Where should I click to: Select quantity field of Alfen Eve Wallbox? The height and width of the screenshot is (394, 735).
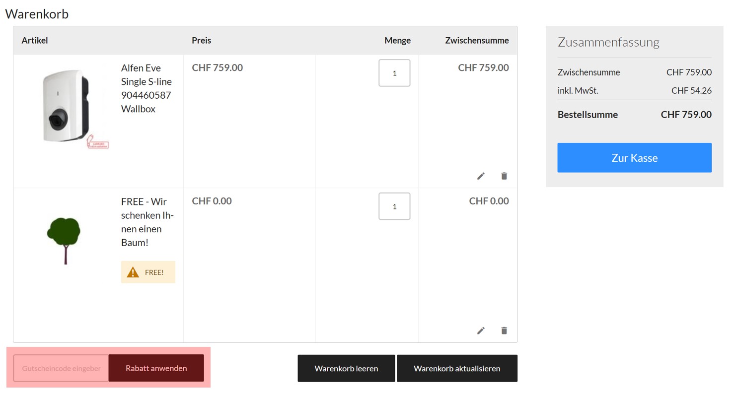coord(394,73)
